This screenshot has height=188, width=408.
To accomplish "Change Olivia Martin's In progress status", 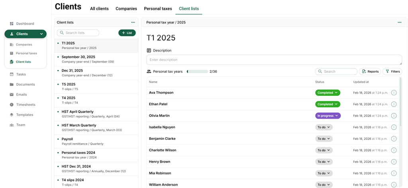I will tap(328, 116).
